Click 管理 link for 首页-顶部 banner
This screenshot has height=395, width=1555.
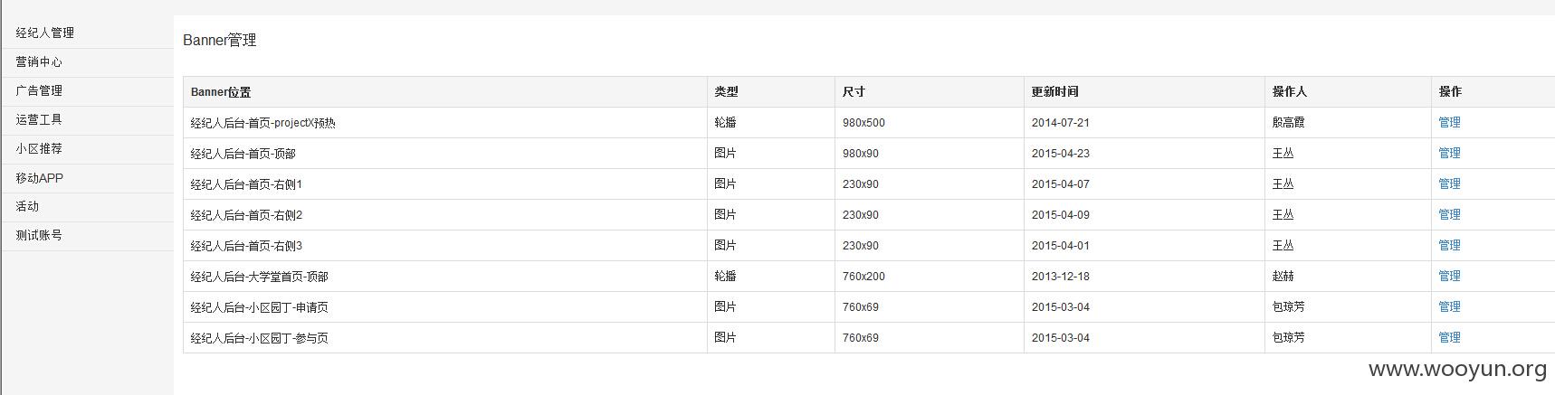pos(1449,153)
